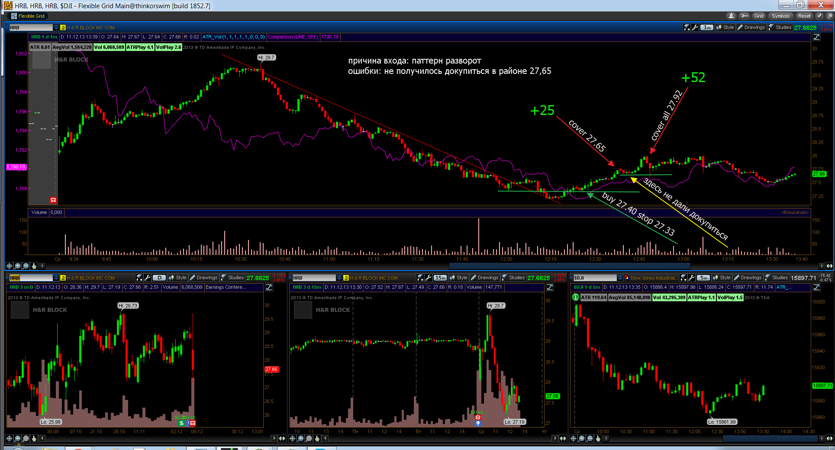Image resolution: width=835 pixels, height=450 pixels.
Task: Open the Grid layout menu
Action: (759, 16)
